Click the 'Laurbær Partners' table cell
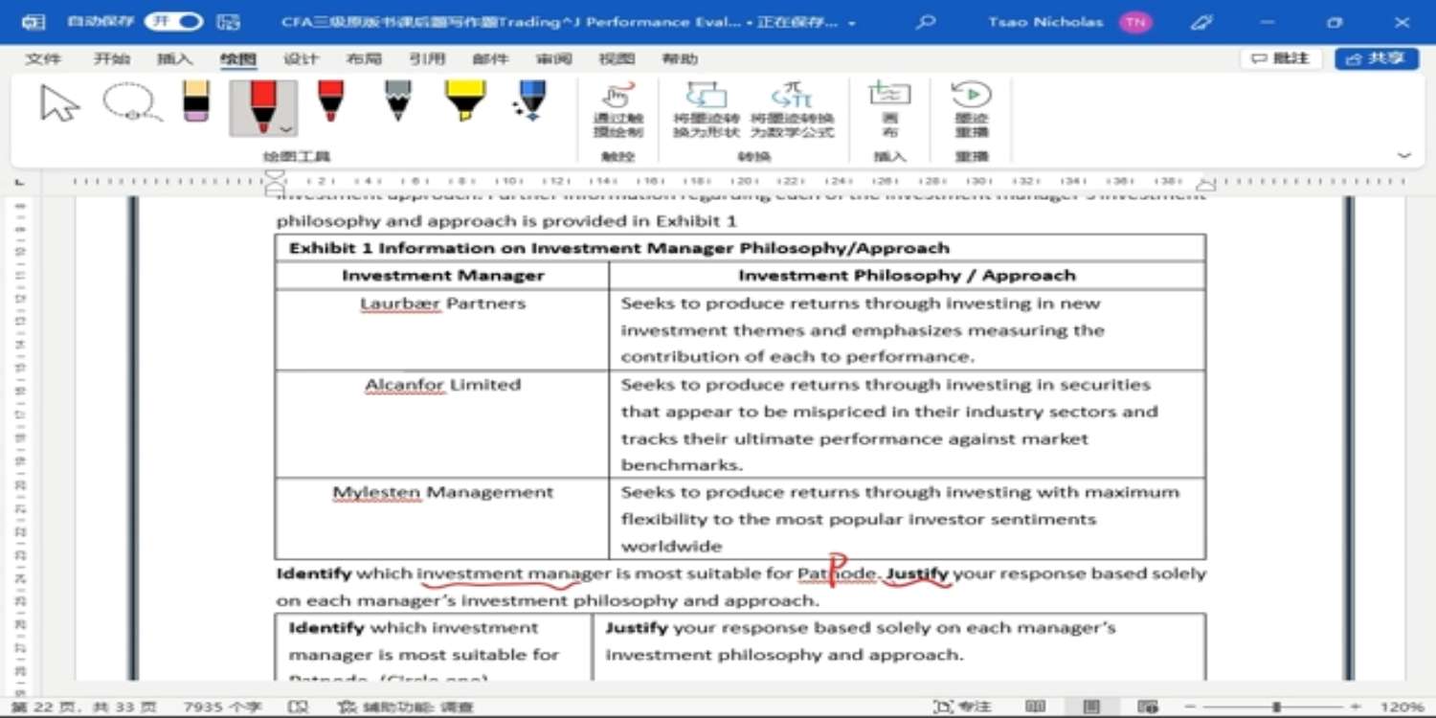The width and height of the screenshot is (1436, 718). pyautogui.click(x=442, y=329)
